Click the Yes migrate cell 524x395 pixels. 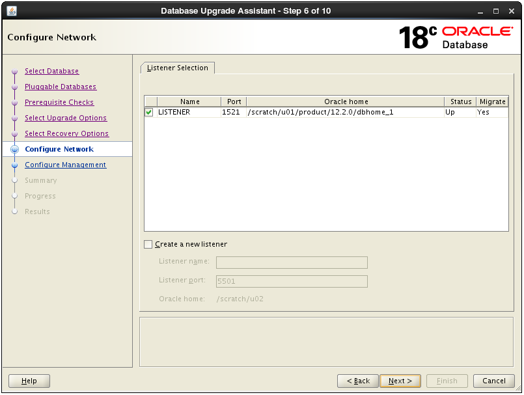492,113
